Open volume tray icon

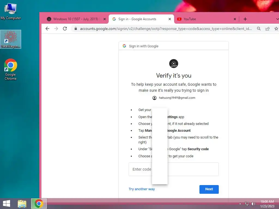(253, 204)
